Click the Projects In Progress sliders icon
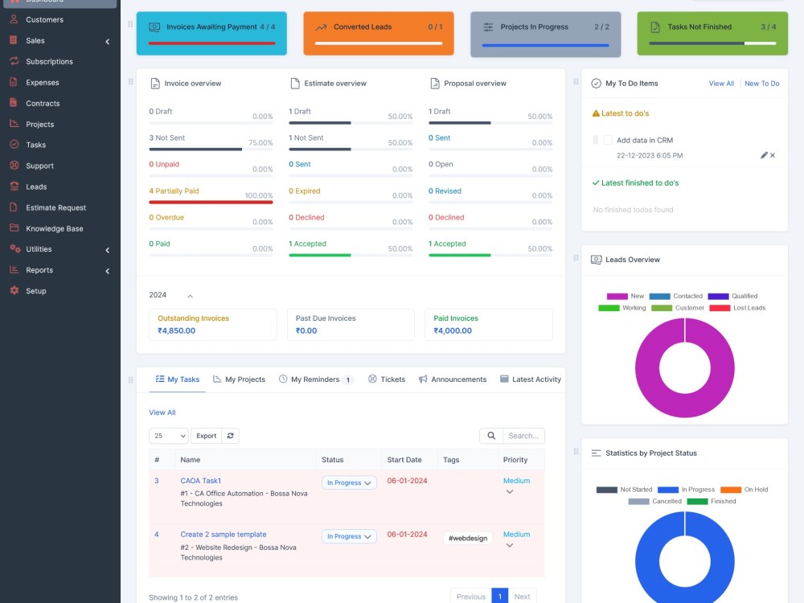 click(488, 27)
